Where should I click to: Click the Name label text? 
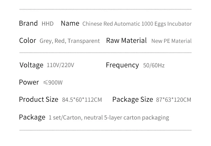click(x=70, y=23)
